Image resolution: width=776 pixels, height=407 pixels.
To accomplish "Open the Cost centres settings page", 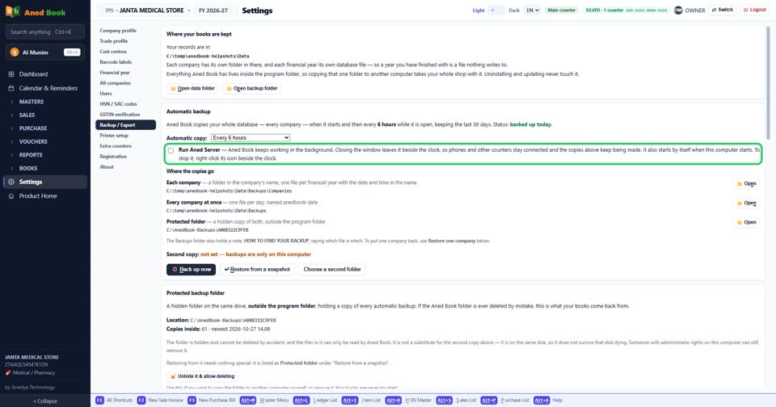I will click(x=125, y=52).
